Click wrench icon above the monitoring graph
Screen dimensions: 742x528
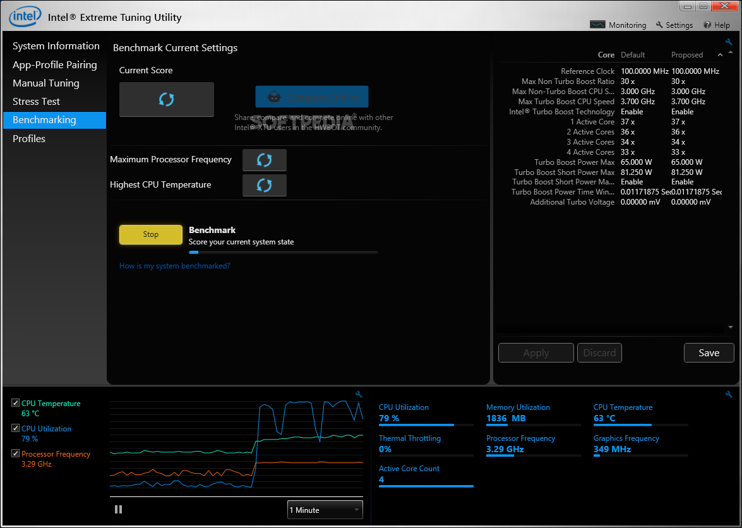[x=359, y=394]
